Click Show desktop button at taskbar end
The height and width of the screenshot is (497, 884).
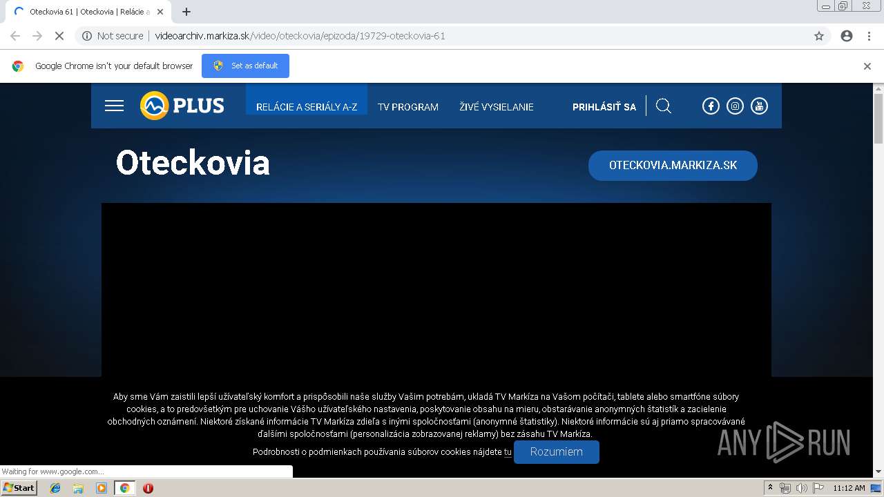tap(876, 488)
